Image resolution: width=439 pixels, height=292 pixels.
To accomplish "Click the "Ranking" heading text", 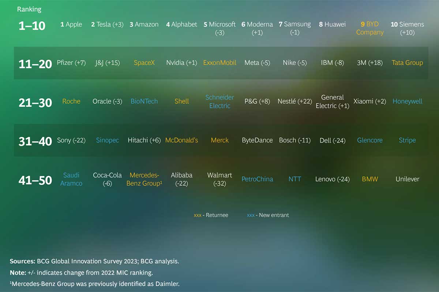I will pyautogui.click(x=29, y=9).
